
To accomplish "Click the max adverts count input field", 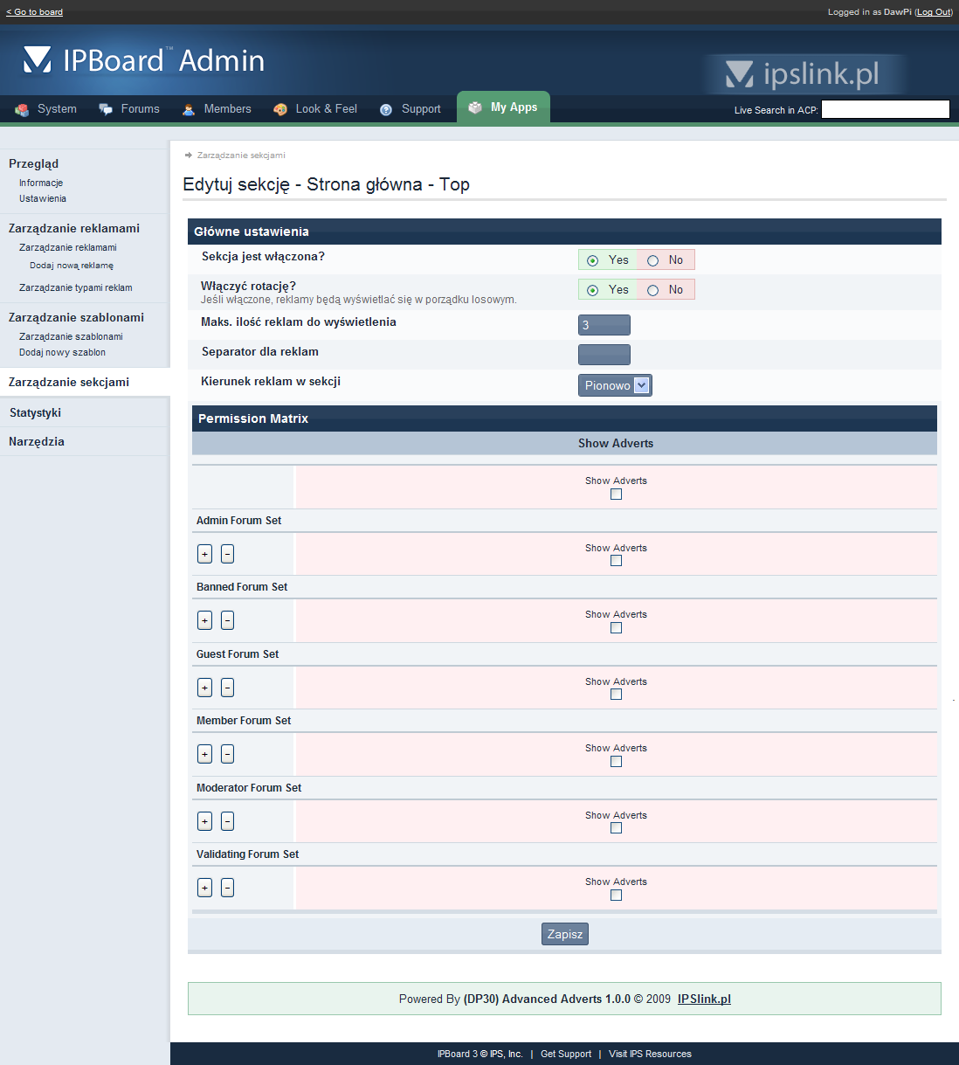I will pos(604,325).
